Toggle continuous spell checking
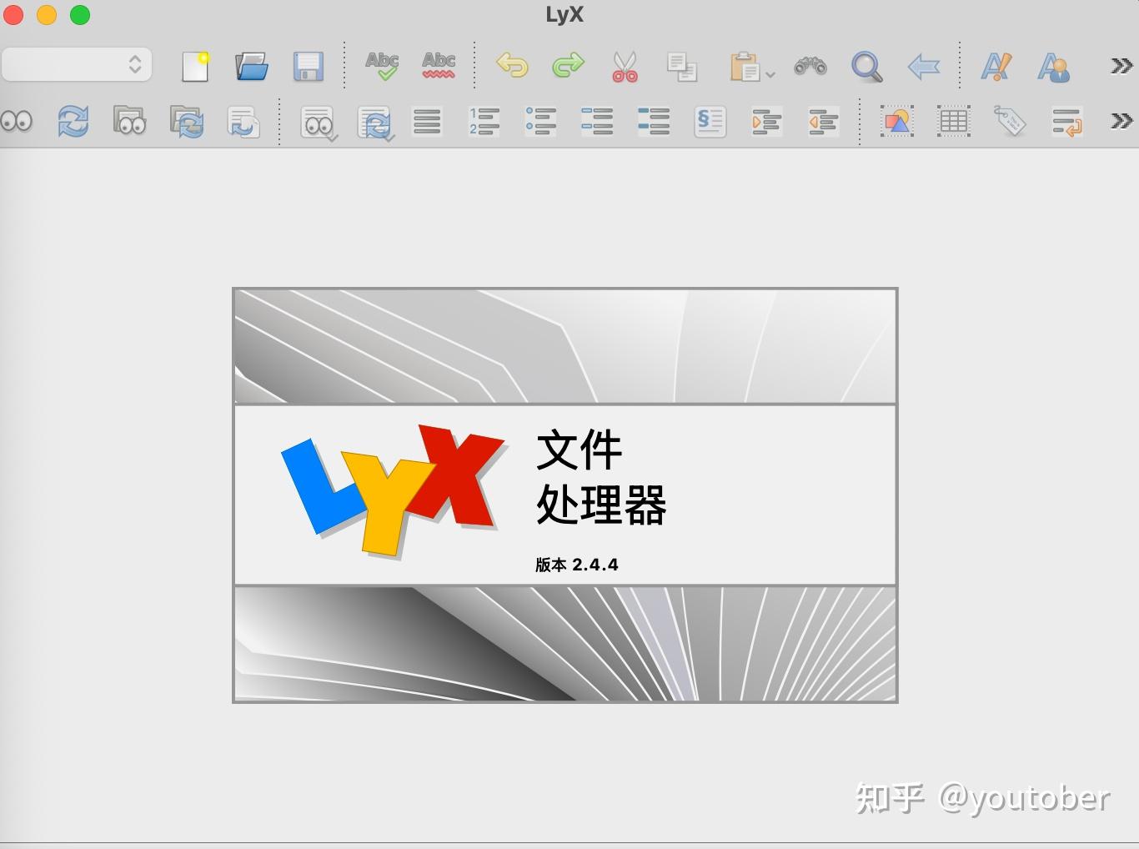 coord(439,65)
